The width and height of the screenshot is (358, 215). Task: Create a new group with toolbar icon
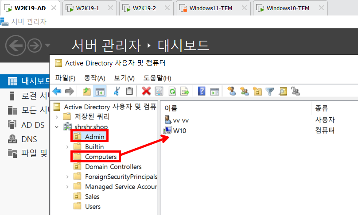[245, 92]
